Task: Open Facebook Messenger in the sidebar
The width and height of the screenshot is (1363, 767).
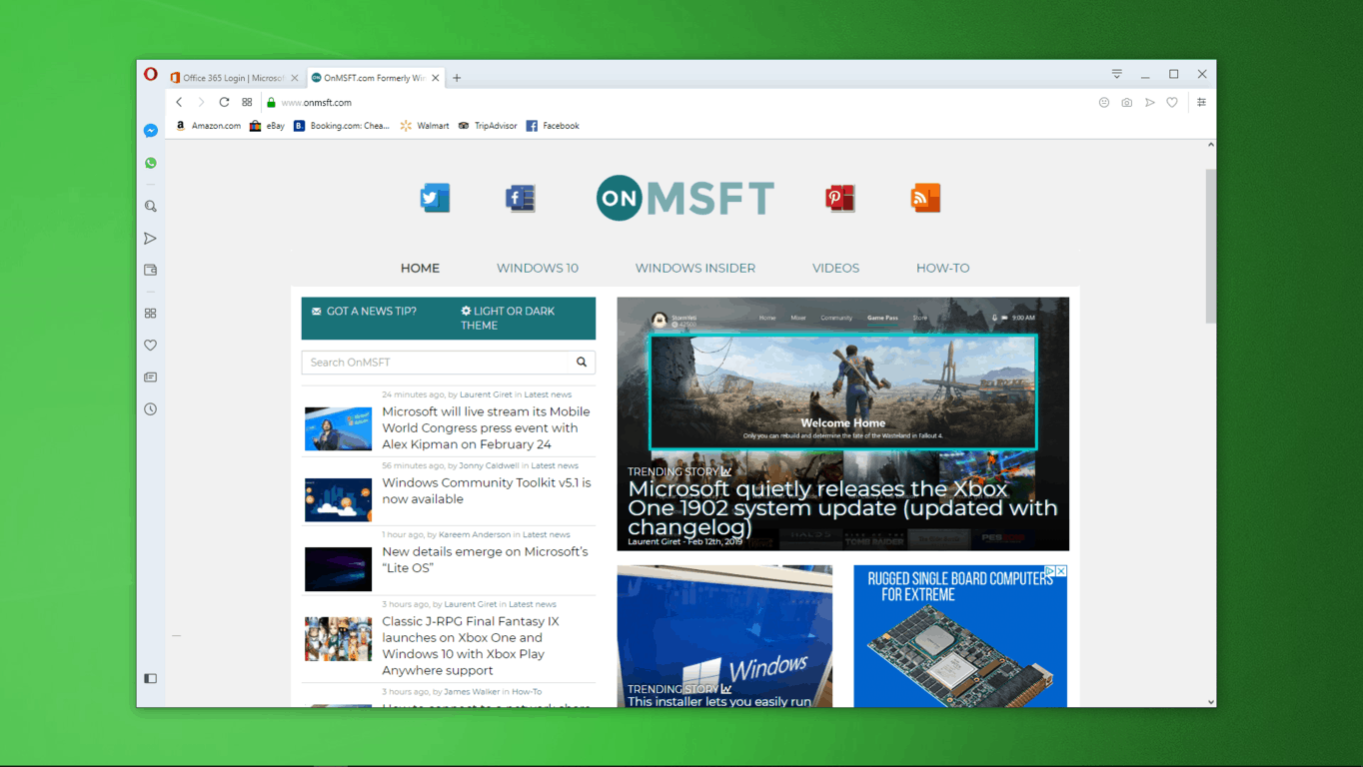Action: point(151,131)
